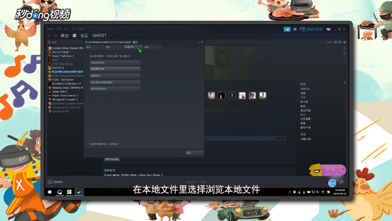Click the Ghost profile avatar
The height and width of the screenshot is (221, 392).
(x=302, y=29)
